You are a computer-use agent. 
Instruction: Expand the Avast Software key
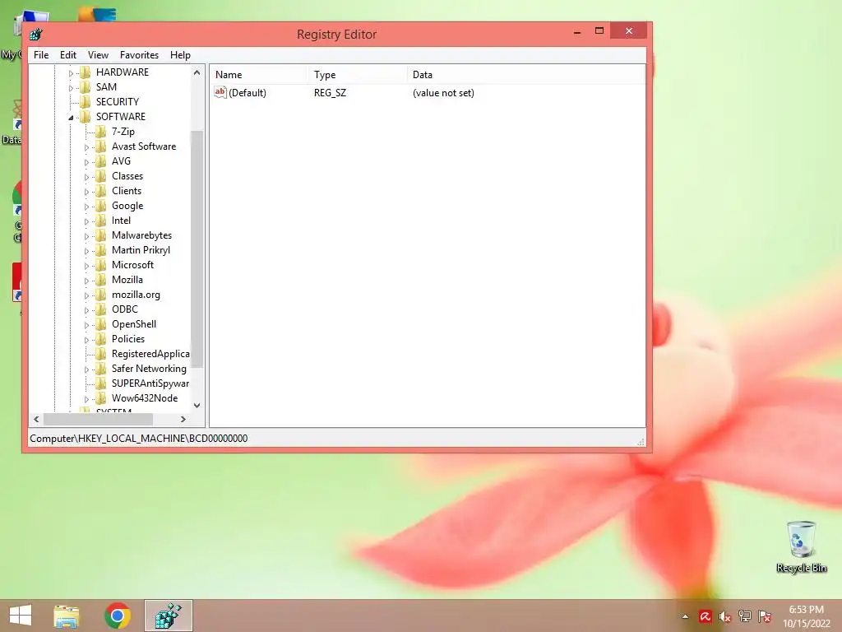tap(86, 147)
